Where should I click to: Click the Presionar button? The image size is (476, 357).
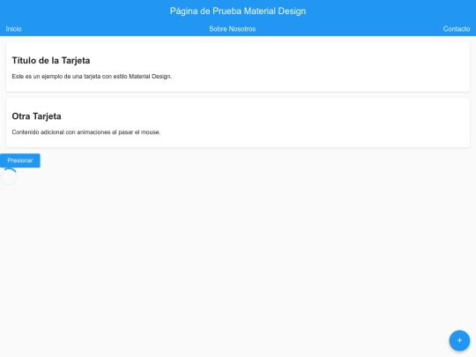(20, 160)
